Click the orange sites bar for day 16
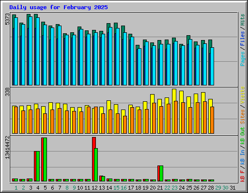The image size is (248, 193). tap(125, 124)
